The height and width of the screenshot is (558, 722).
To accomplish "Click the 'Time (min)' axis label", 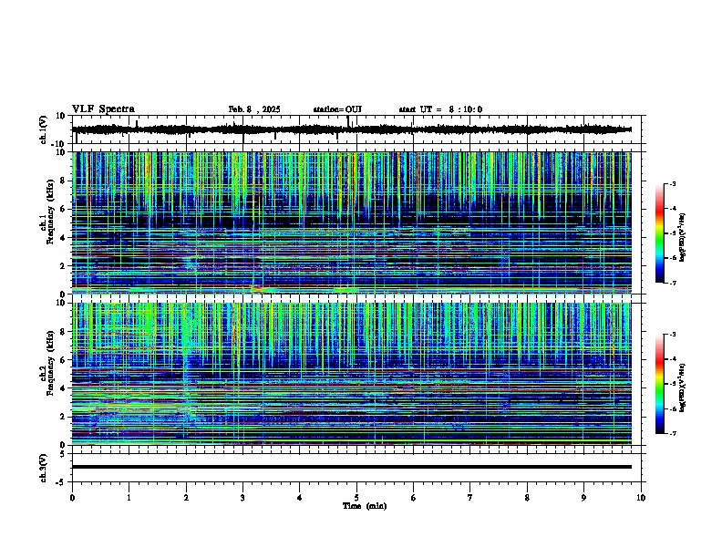I will pyautogui.click(x=365, y=506).
